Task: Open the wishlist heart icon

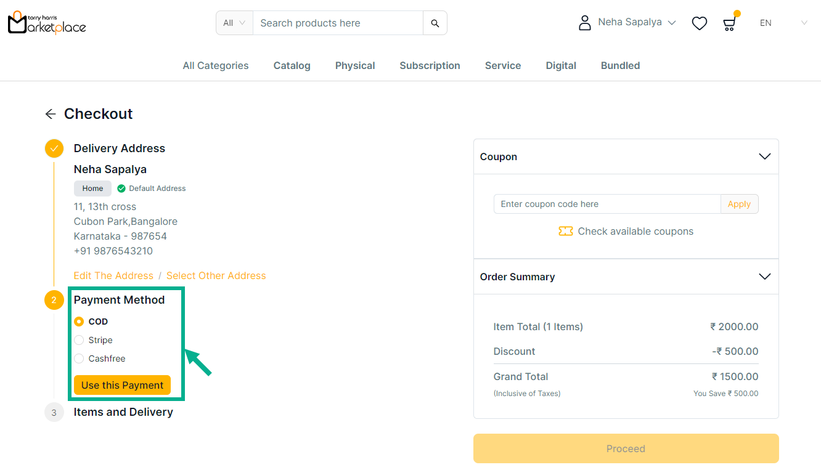Action: tap(699, 23)
